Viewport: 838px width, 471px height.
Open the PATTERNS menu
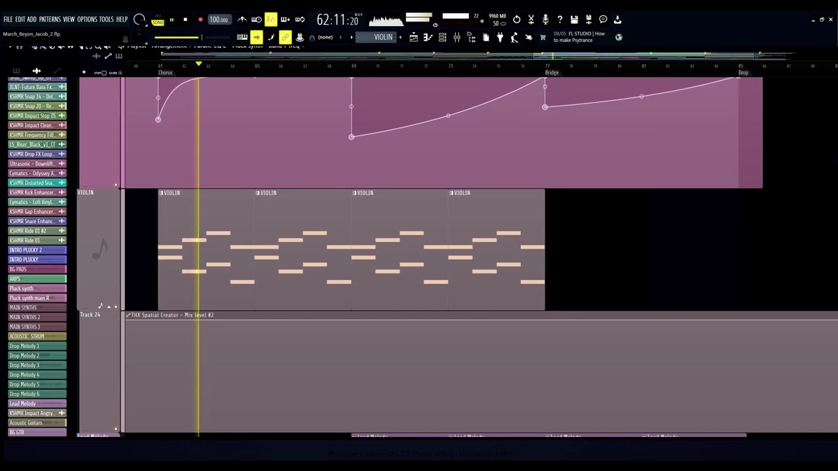[x=49, y=20]
